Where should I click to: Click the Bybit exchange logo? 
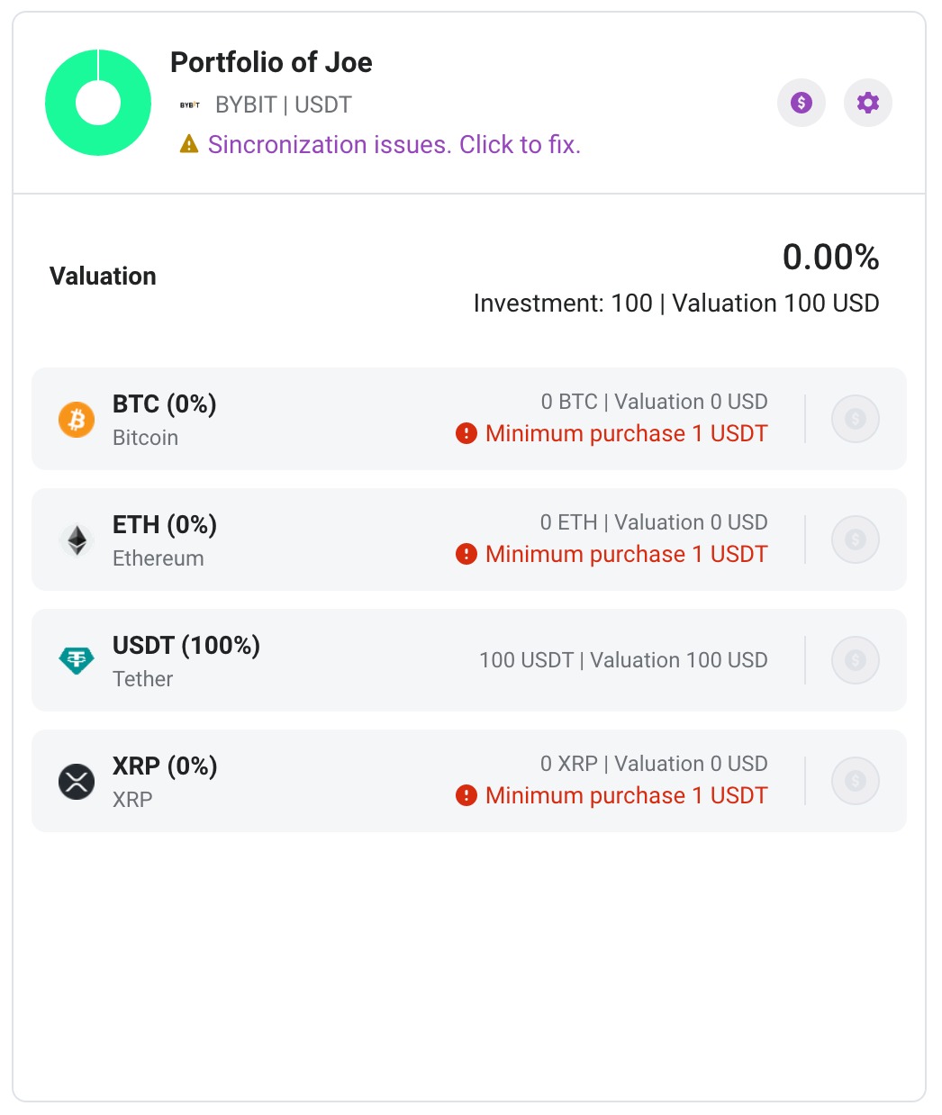pyautogui.click(x=190, y=105)
